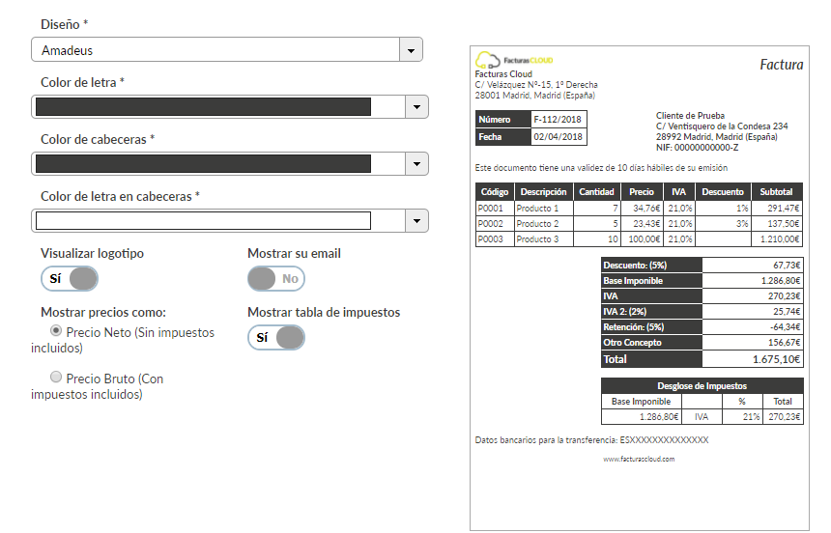Toggle the Visualizar logotipo switch
Viewport: 831px width, 533px height.
(70, 279)
